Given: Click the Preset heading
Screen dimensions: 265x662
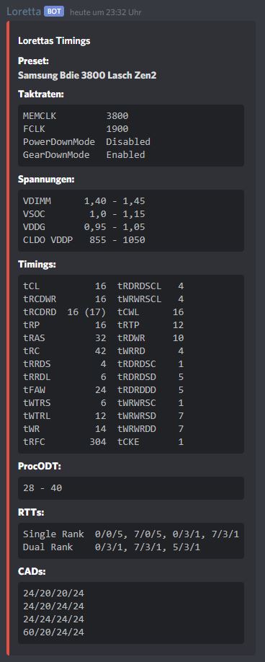Looking at the screenshot, I should (34, 61).
